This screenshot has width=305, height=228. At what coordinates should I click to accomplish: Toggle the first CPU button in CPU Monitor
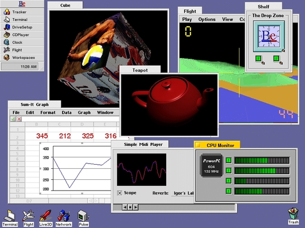tap(229, 161)
